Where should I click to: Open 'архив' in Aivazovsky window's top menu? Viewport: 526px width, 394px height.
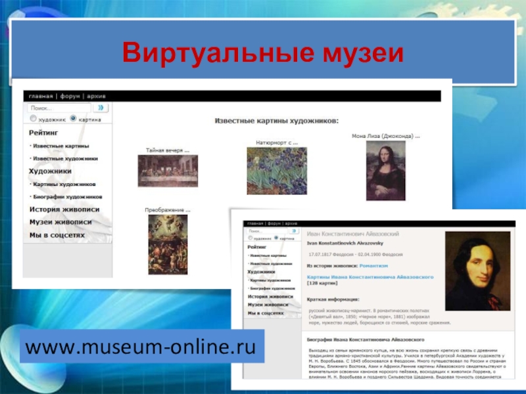[x=291, y=223]
